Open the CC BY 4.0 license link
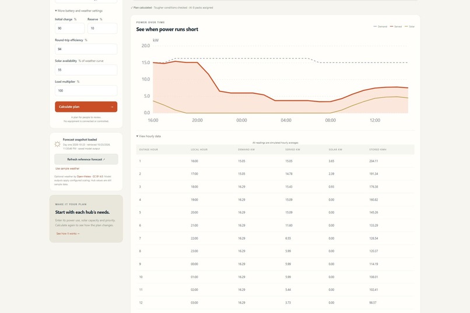The width and height of the screenshot is (470, 313). coord(98,177)
